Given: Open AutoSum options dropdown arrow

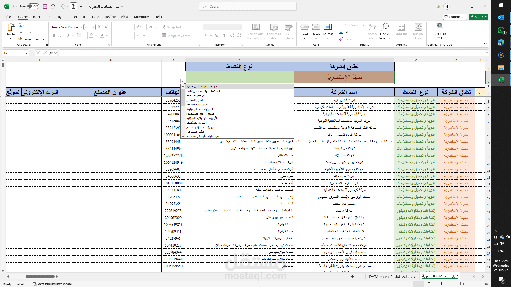Looking at the screenshot, I should (x=363, y=25).
